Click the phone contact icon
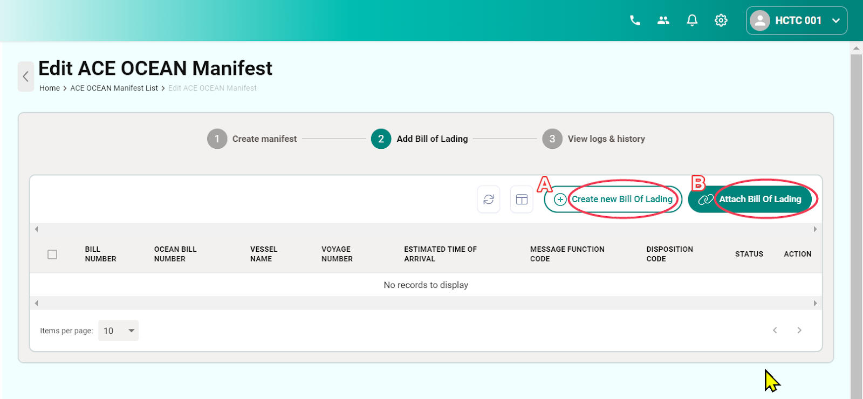The height and width of the screenshot is (399, 863). [x=635, y=20]
